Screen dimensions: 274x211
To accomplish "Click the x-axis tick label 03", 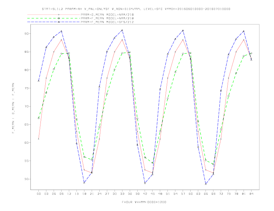I will pos(46,194).
